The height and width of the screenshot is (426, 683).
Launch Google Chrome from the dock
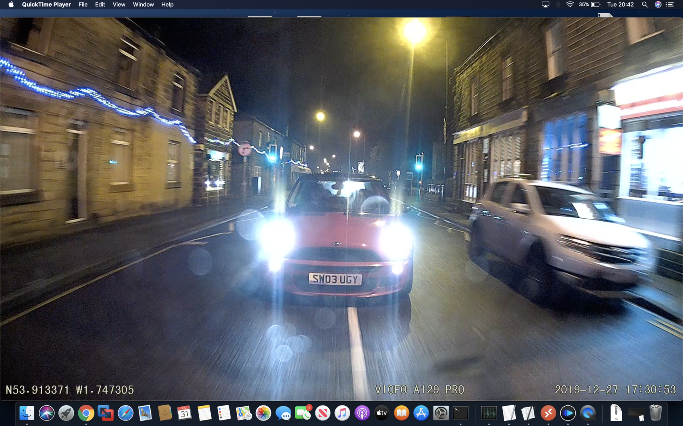click(x=86, y=413)
